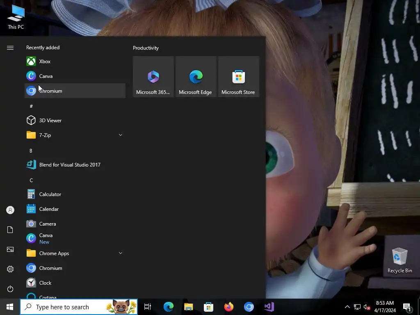Open Documents from Start sidebar

coord(10,230)
